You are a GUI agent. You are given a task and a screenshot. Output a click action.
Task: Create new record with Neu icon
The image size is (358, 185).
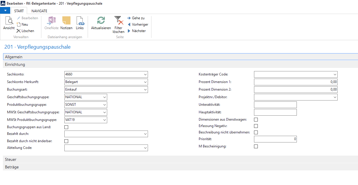(19, 24)
